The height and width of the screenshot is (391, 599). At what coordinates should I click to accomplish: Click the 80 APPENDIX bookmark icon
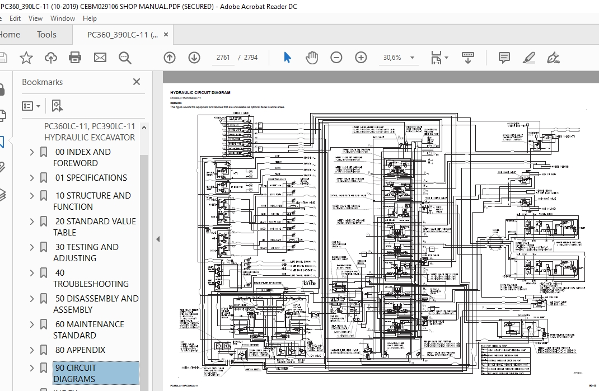44,350
